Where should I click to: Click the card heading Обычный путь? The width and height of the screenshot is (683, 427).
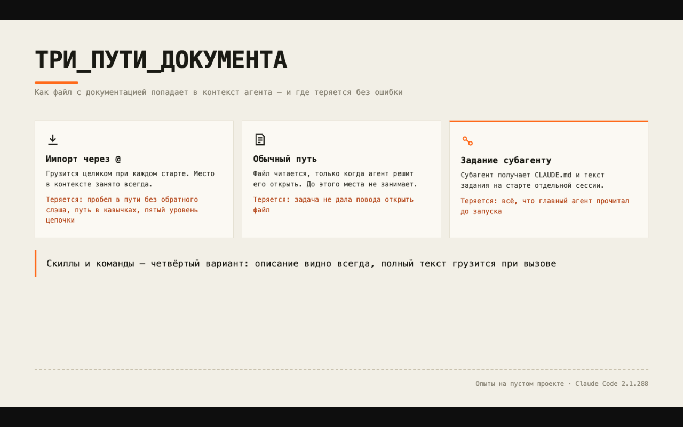pos(285,159)
